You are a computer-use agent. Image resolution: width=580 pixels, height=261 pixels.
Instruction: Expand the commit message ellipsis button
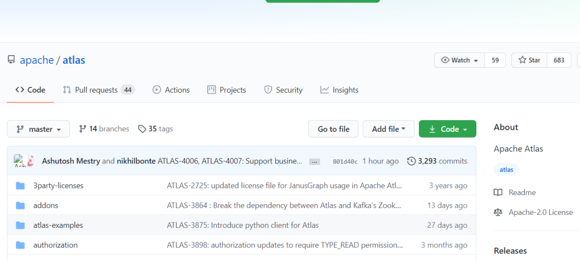tap(314, 162)
